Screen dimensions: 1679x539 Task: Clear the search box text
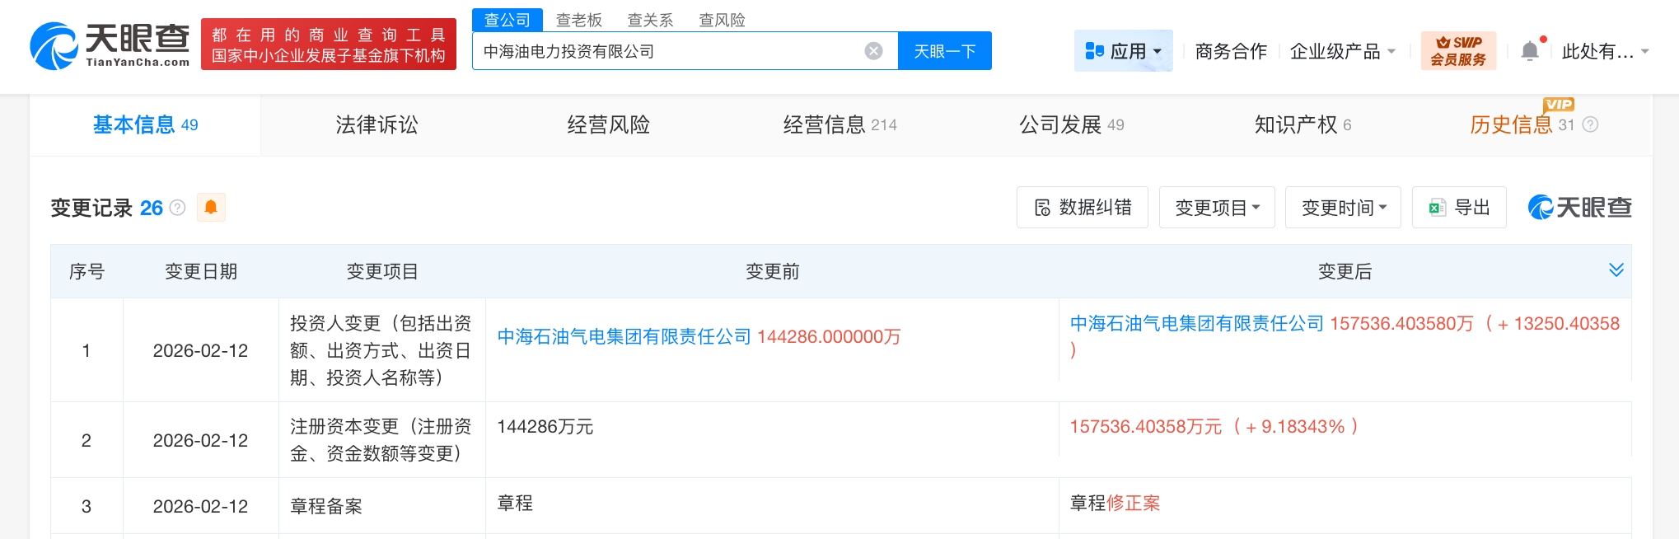873,51
